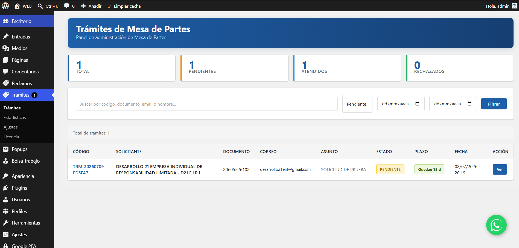Open the second date picker calendar icon
The height and width of the screenshot is (248, 519).
470,104
